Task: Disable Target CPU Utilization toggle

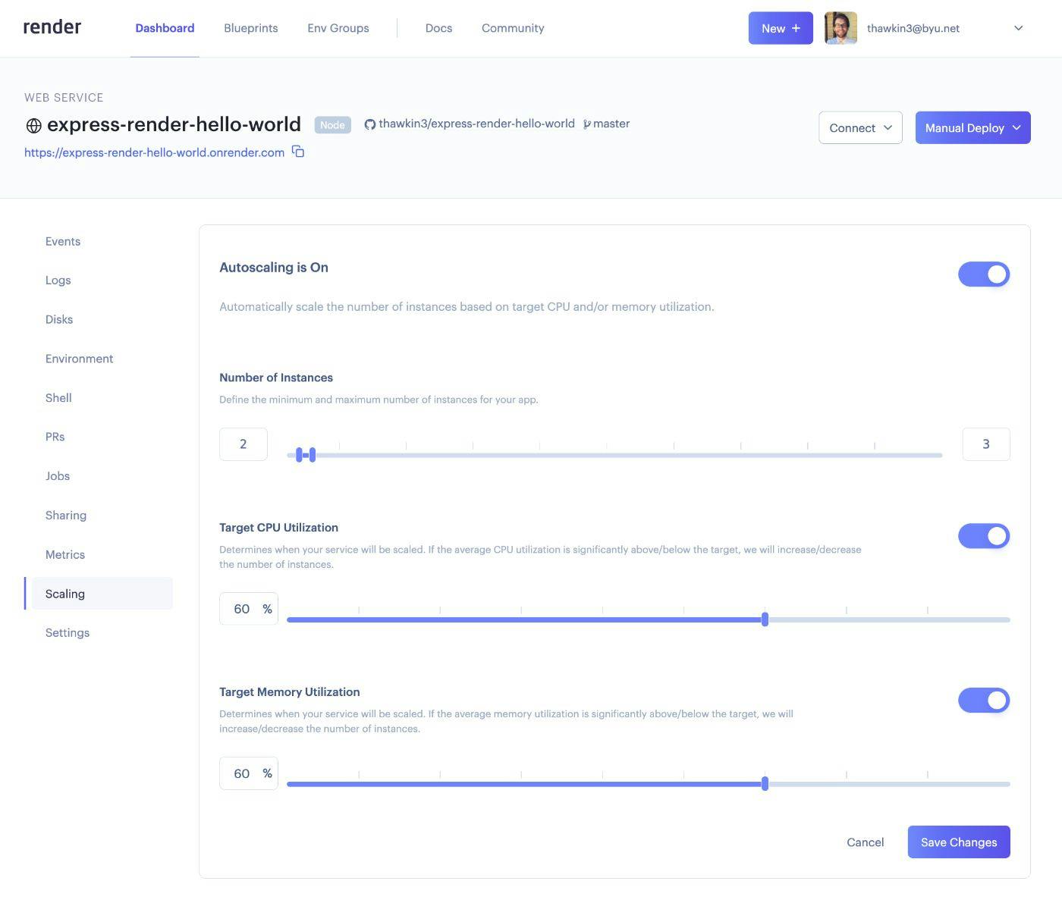Action: [984, 536]
